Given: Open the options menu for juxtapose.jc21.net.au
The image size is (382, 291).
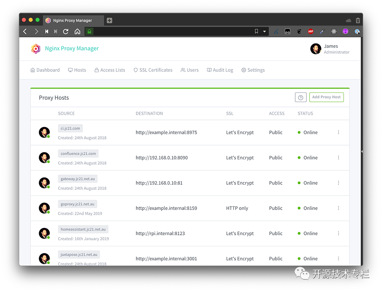Looking at the screenshot, I should click(x=338, y=259).
